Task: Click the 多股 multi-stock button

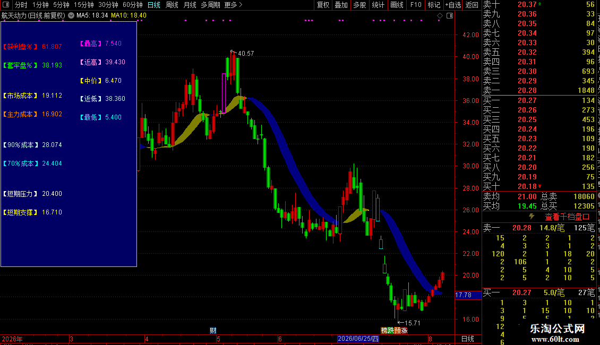Action: click(x=359, y=5)
